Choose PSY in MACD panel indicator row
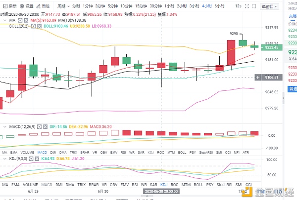 point(193,153)
